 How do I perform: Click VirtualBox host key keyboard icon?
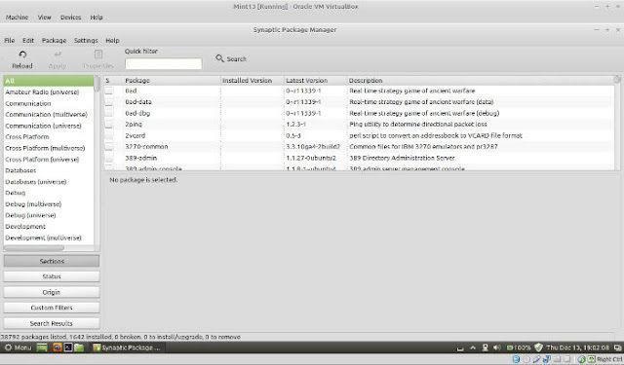click(592, 359)
